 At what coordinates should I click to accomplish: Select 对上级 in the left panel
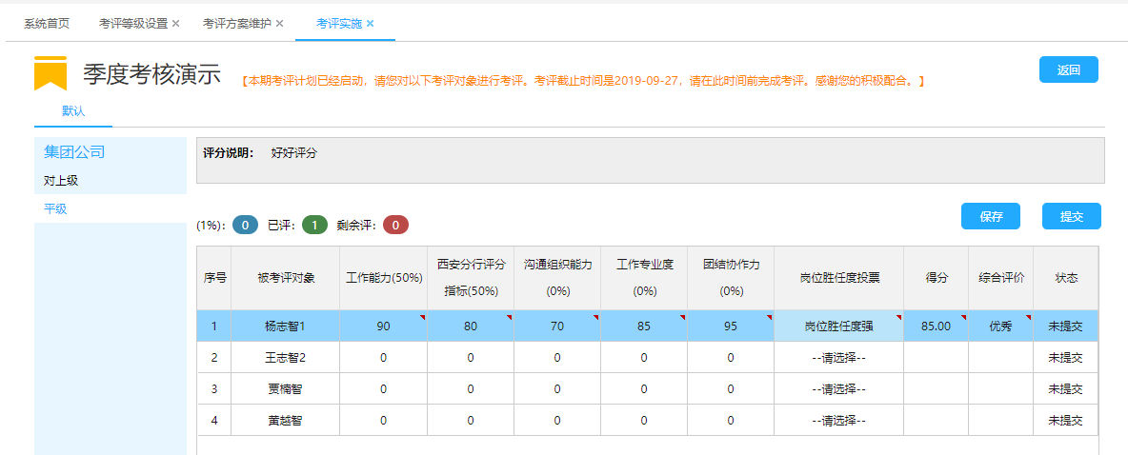coord(61,181)
